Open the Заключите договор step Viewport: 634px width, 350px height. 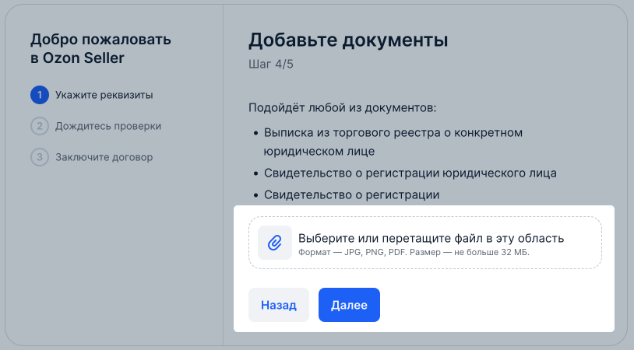(x=104, y=157)
